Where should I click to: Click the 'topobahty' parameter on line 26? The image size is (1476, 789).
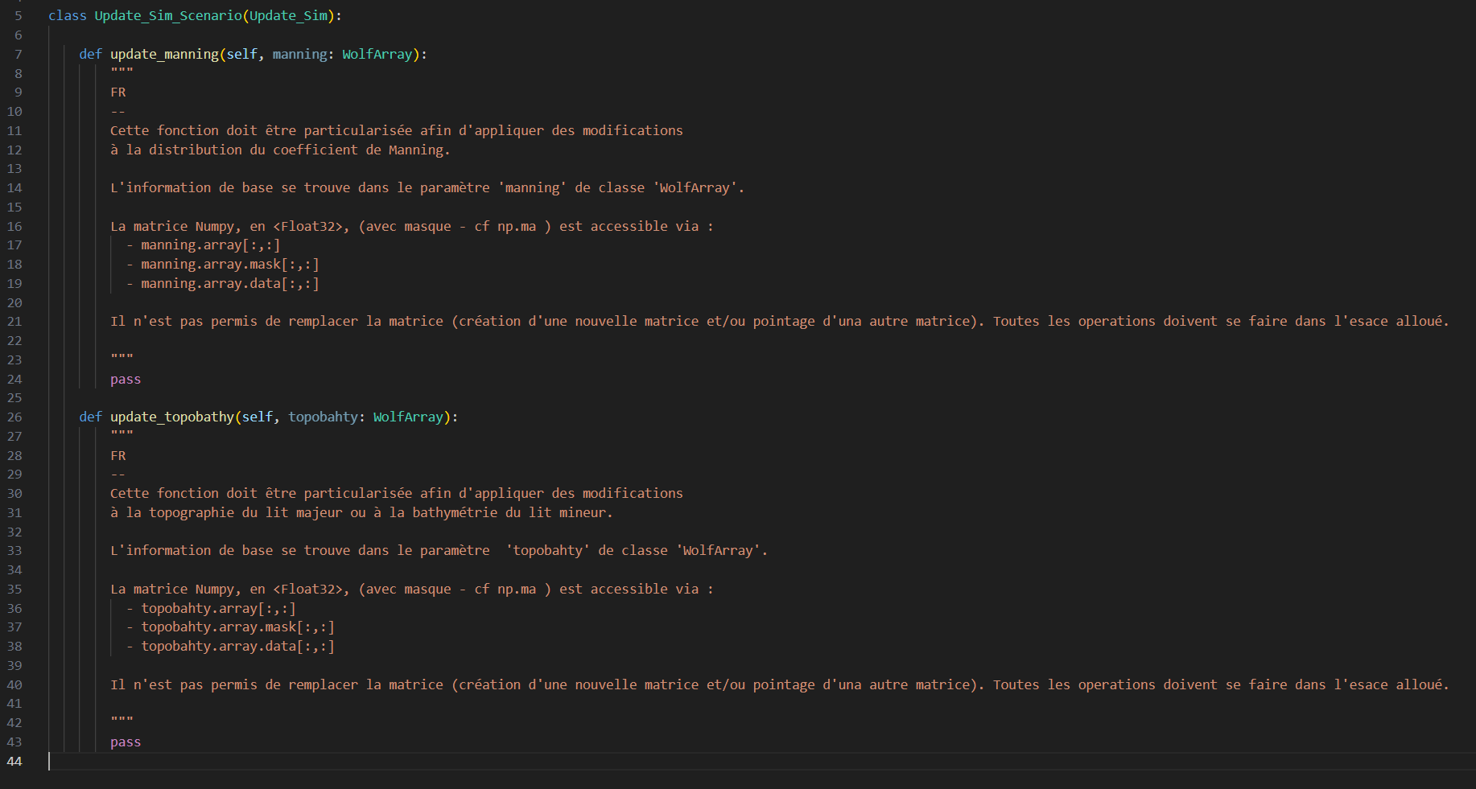pyautogui.click(x=323, y=417)
